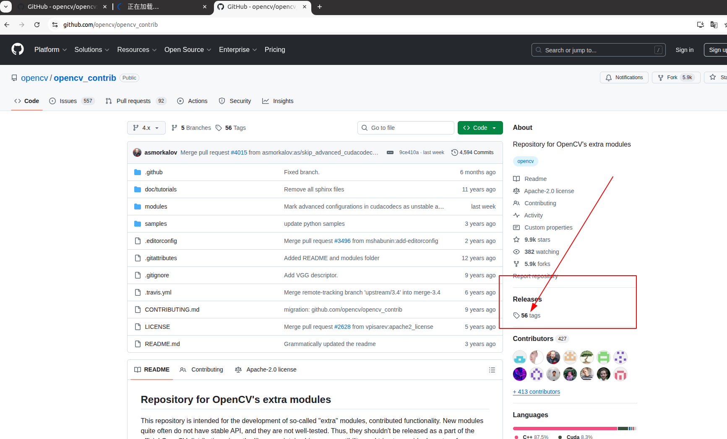Click the Pricing link
This screenshot has width=727, height=439.
click(275, 49)
